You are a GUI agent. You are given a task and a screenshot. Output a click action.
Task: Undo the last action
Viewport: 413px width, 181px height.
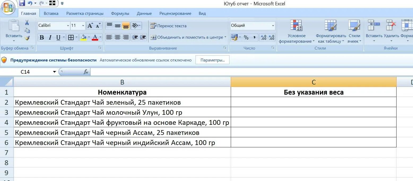(x=30, y=3)
